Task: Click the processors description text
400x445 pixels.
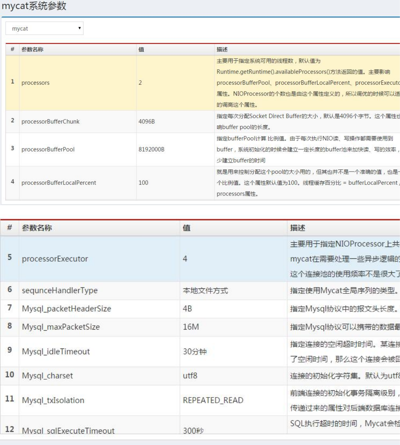Action: click(308, 83)
